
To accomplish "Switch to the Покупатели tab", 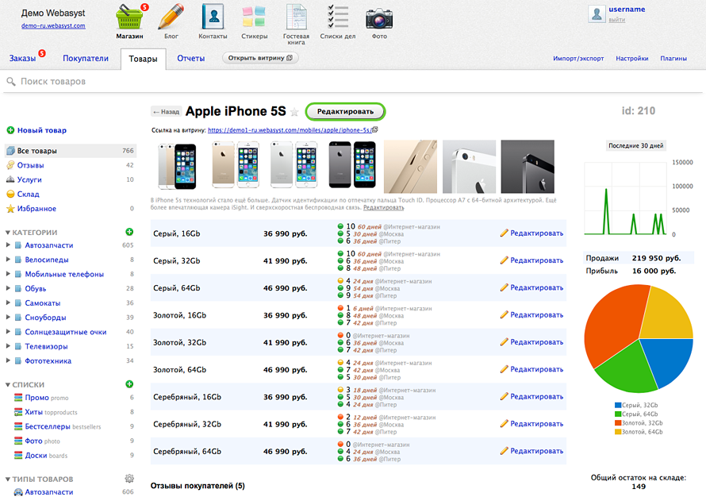I will coord(86,58).
